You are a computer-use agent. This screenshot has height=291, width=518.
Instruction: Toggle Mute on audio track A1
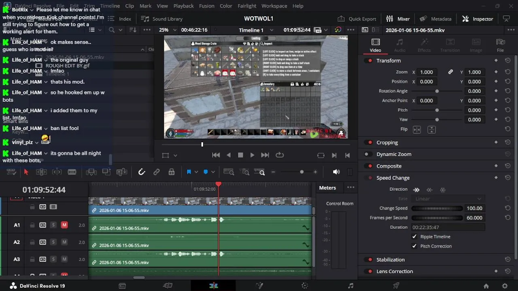click(64, 225)
